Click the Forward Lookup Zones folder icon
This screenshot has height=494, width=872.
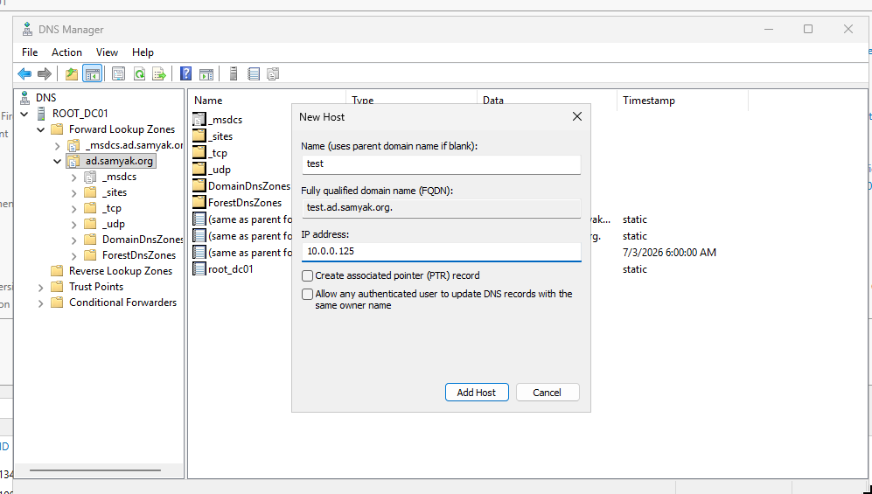click(57, 129)
